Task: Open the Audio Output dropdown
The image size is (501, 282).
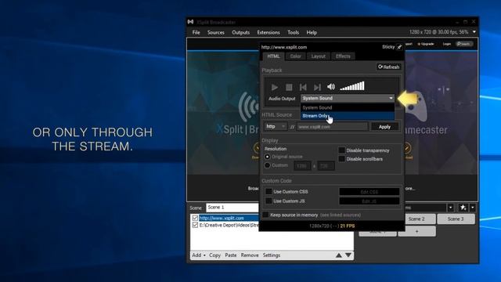Action: point(348,98)
